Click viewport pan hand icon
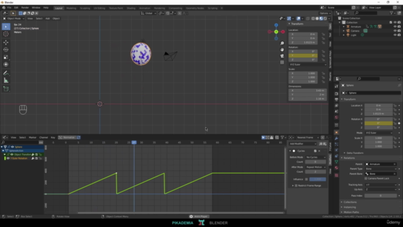 click(x=282, y=50)
